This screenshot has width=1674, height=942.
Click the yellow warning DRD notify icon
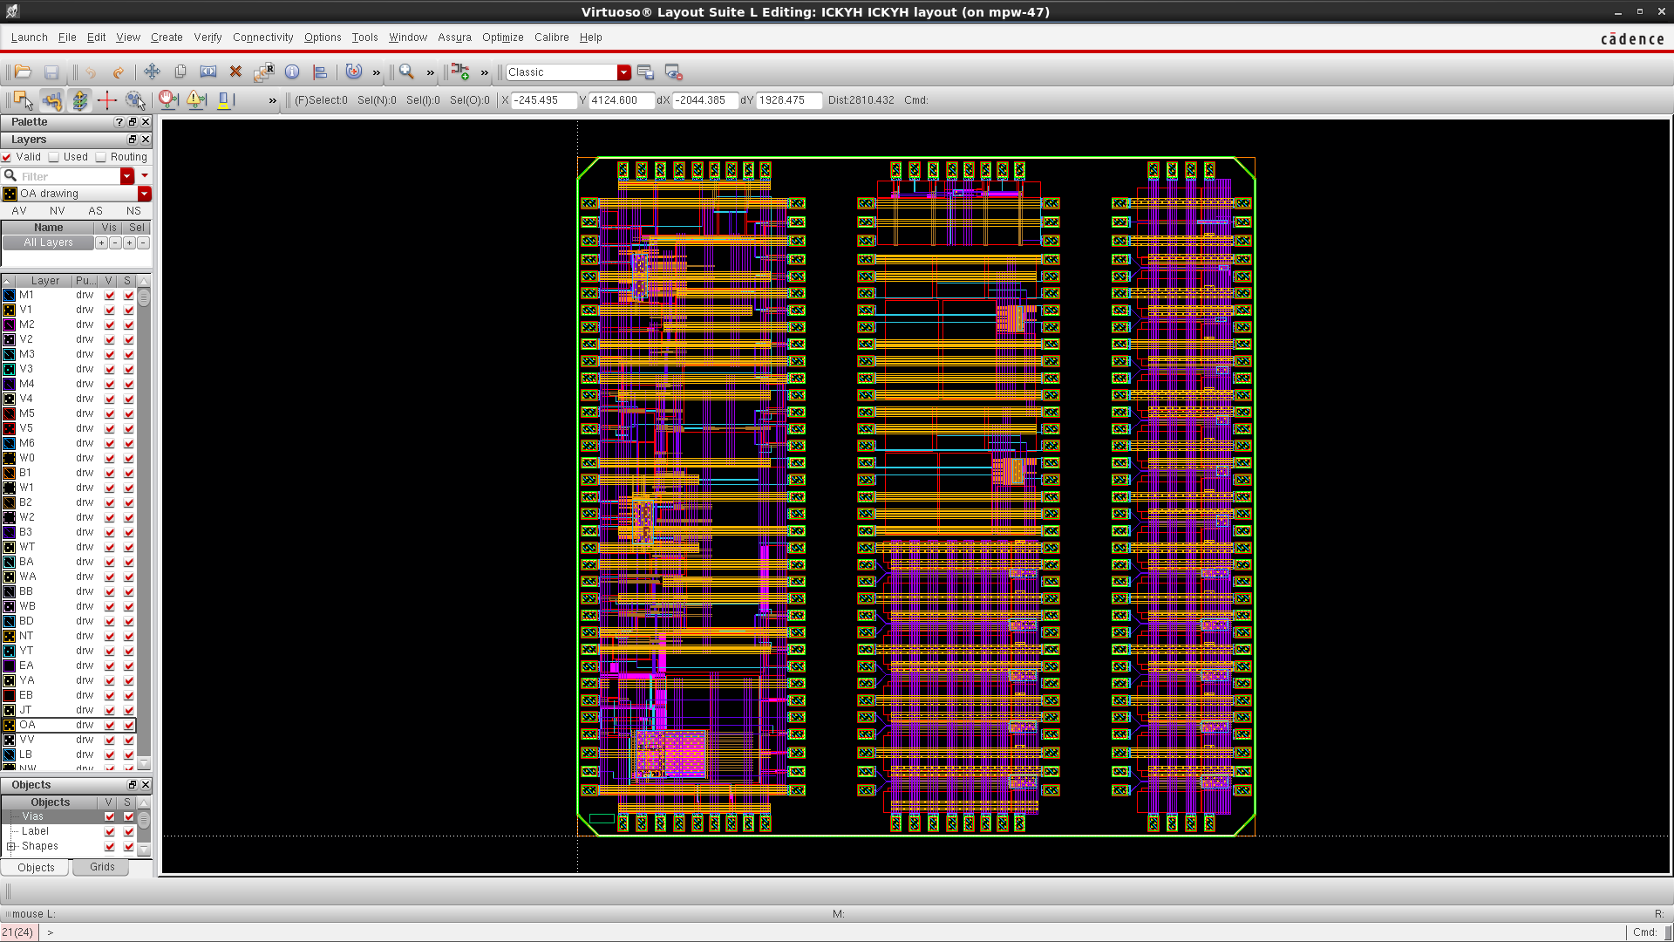click(196, 100)
